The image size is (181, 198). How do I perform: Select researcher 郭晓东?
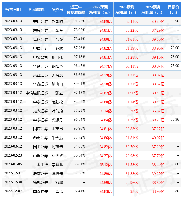click(57, 75)
